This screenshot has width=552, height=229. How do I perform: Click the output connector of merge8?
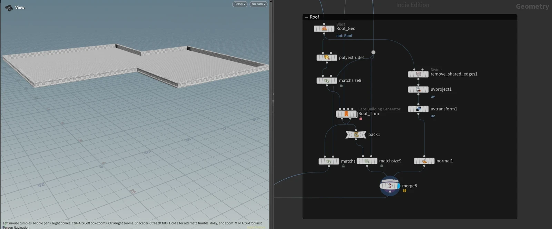(390, 191)
